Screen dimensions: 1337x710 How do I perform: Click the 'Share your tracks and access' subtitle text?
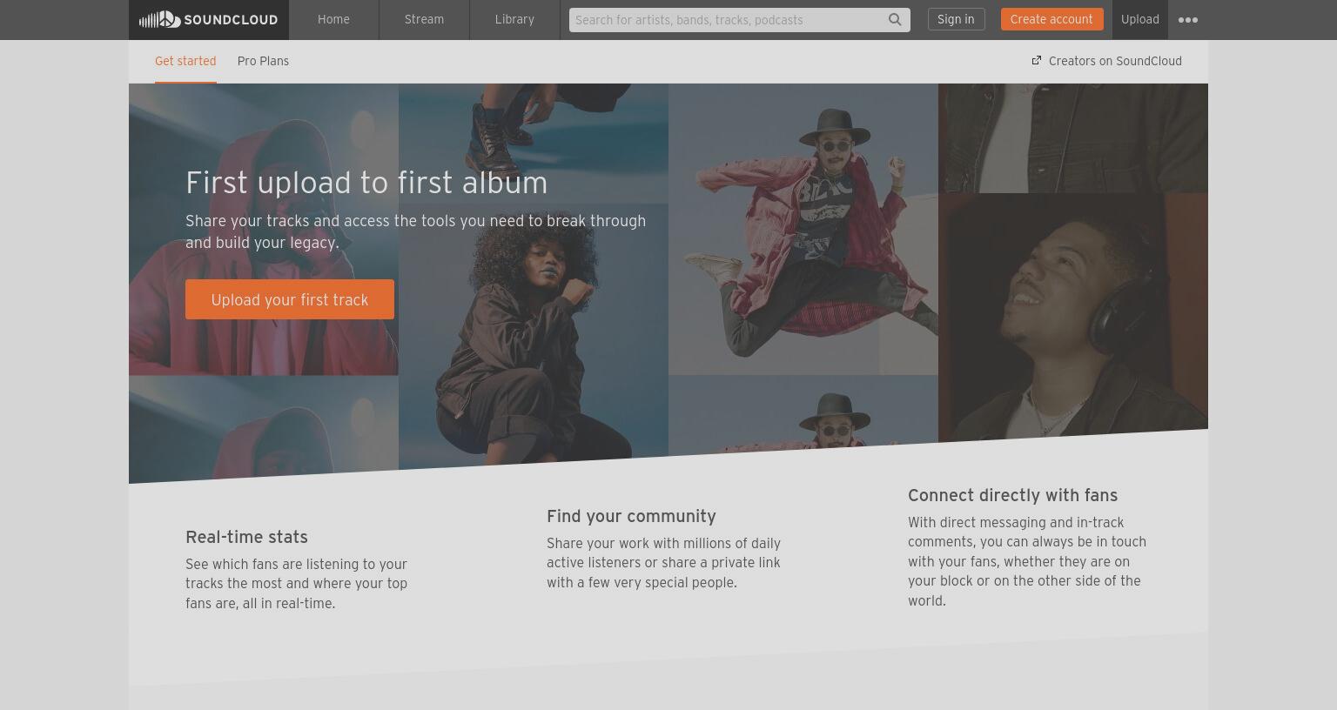pyautogui.click(x=416, y=231)
